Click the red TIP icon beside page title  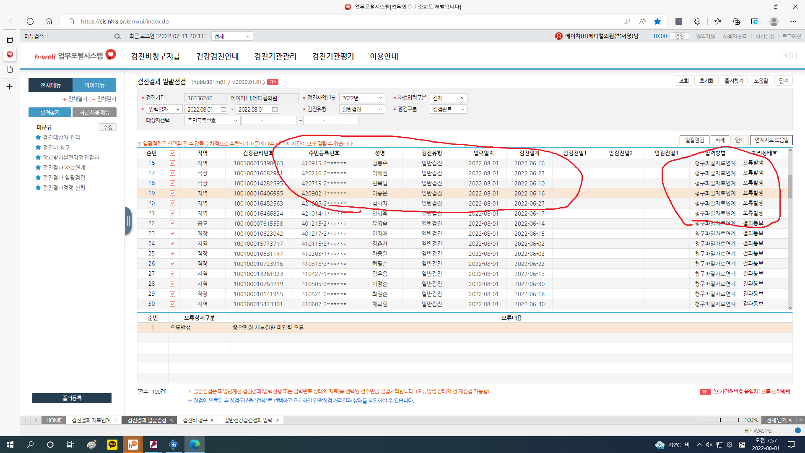pos(273,82)
